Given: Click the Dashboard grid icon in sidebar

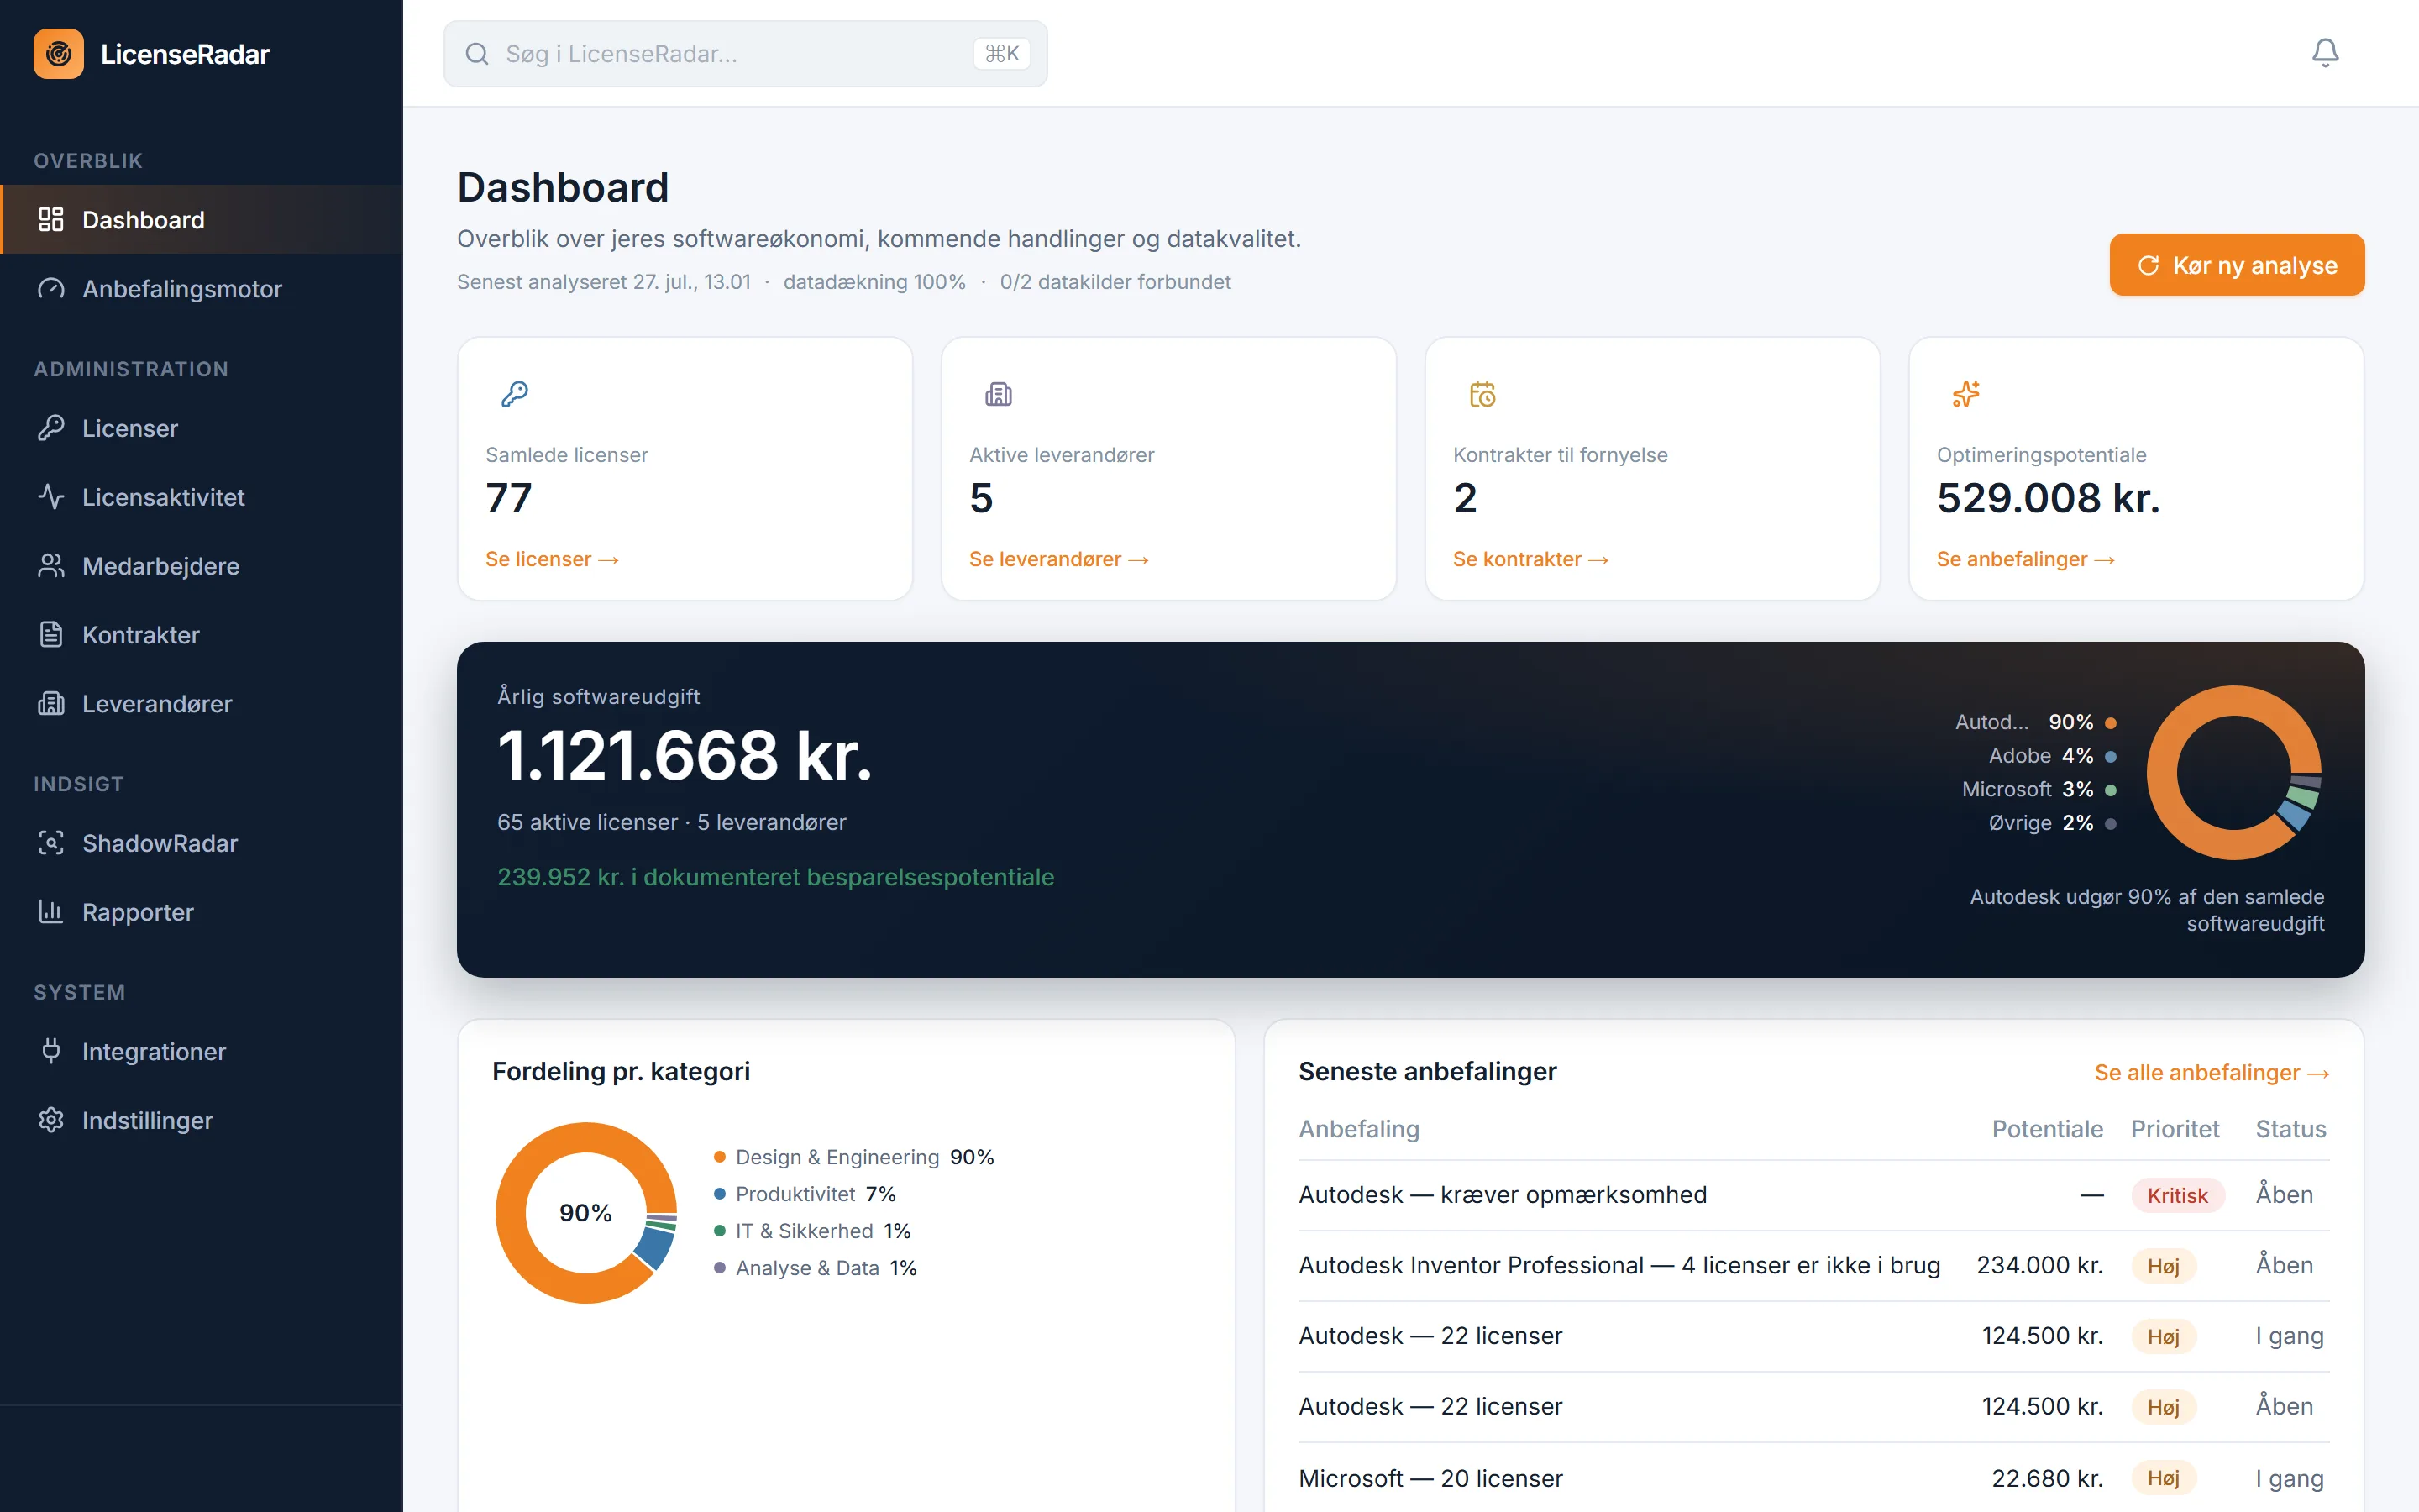Looking at the screenshot, I should (x=51, y=219).
